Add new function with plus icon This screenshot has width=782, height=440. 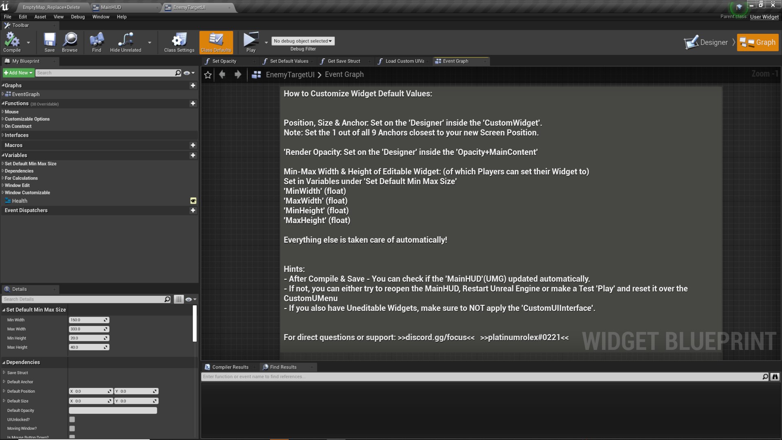(193, 103)
